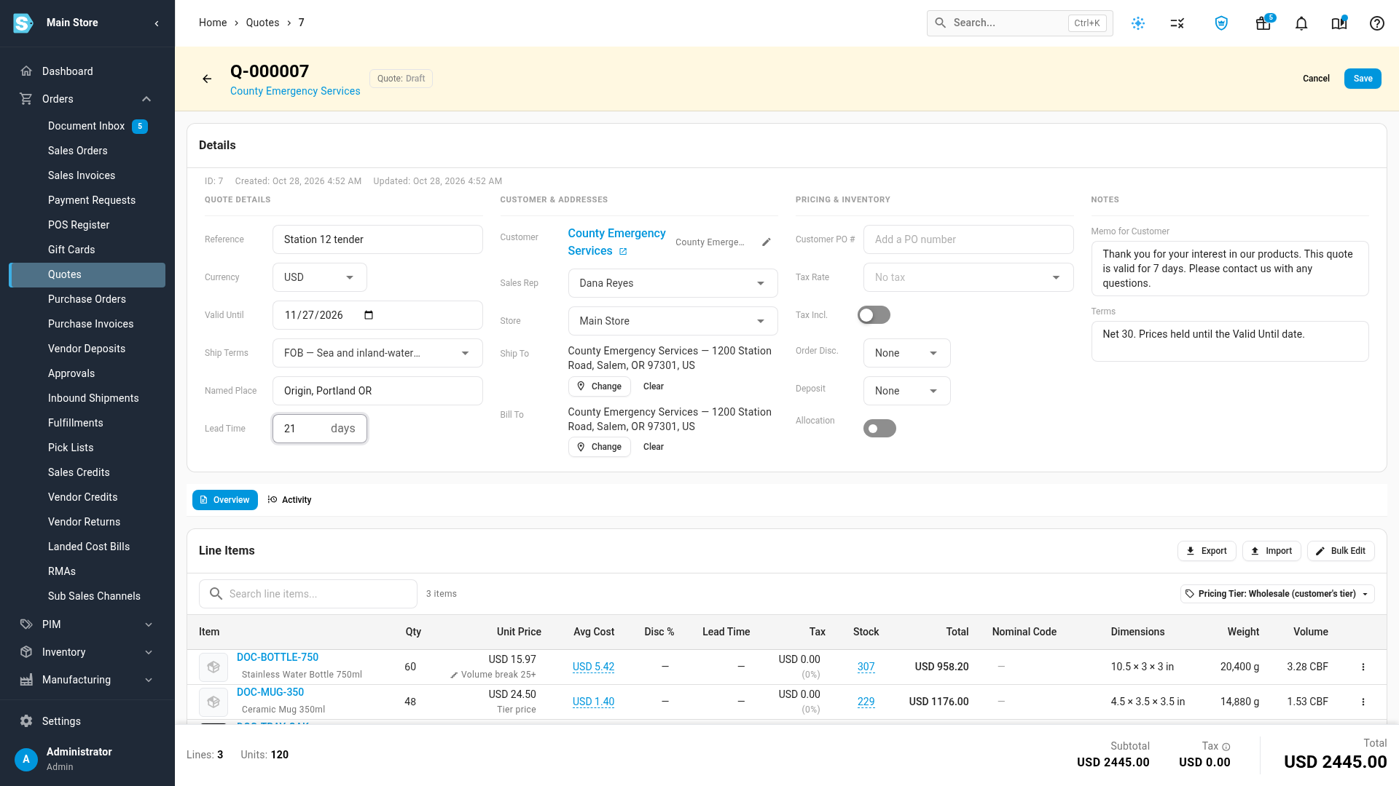Open the tasks checklist icon
The image size is (1399, 786).
(1177, 23)
